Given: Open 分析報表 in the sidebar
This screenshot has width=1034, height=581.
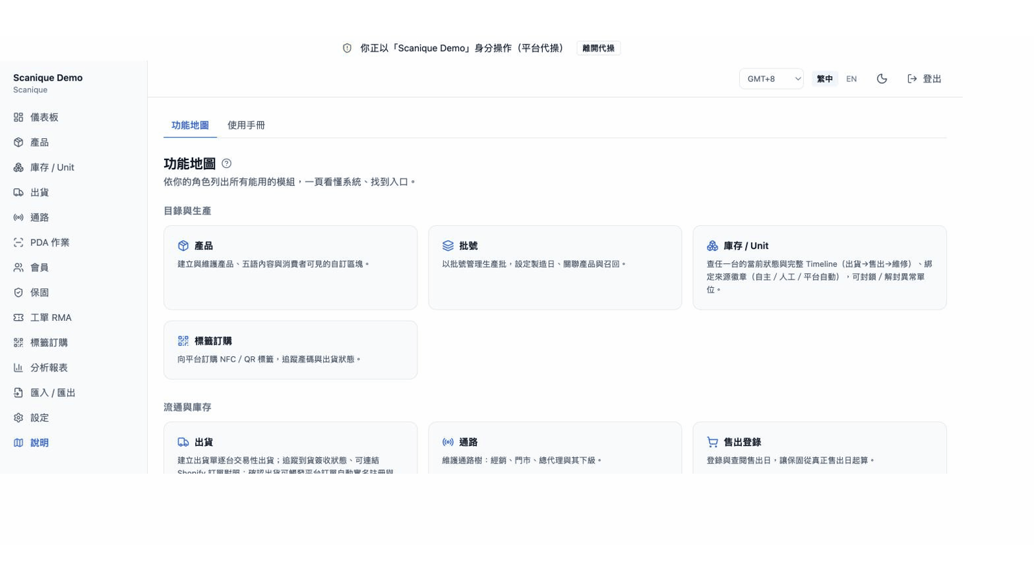Looking at the screenshot, I should (x=74, y=368).
